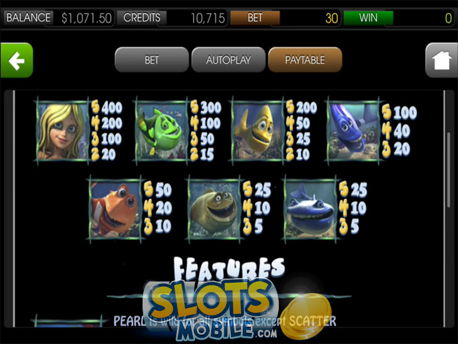
Task: Click the orange Bet indicator
Action: 255,18
